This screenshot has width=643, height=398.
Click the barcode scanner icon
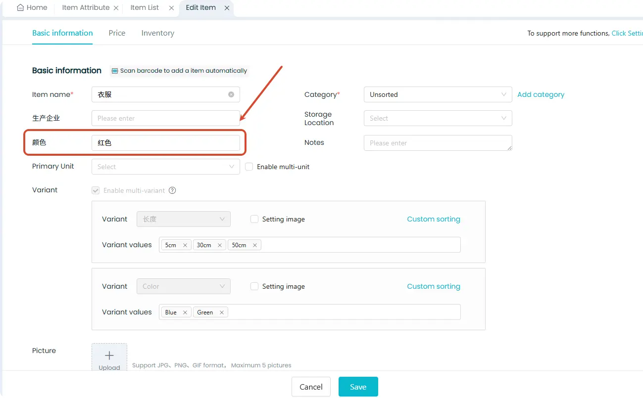(x=115, y=71)
